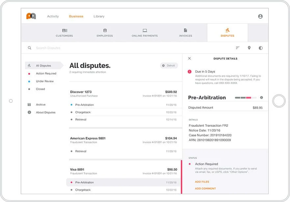This screenshot has width=290, height=202.
Task: Click the ARN 2810198201891090009 text
Action: point(210,140)
